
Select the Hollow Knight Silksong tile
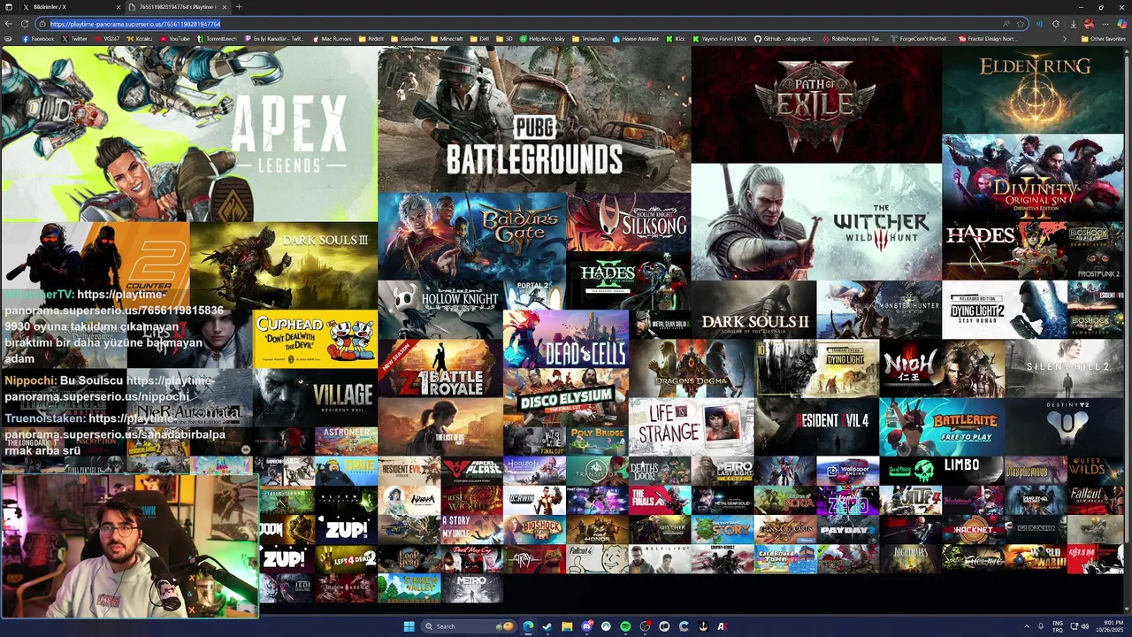629,222
